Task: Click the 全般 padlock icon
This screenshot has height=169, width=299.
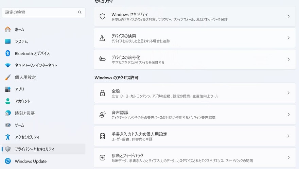Action: click(x=102, y=93)
